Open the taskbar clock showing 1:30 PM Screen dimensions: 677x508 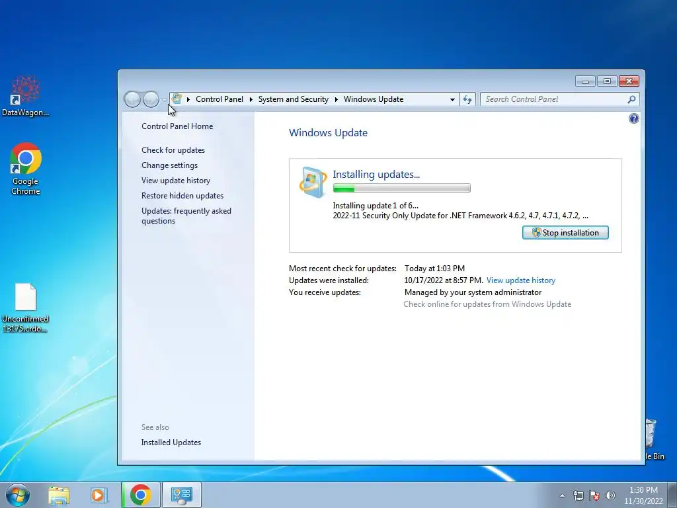click(643, 495)
